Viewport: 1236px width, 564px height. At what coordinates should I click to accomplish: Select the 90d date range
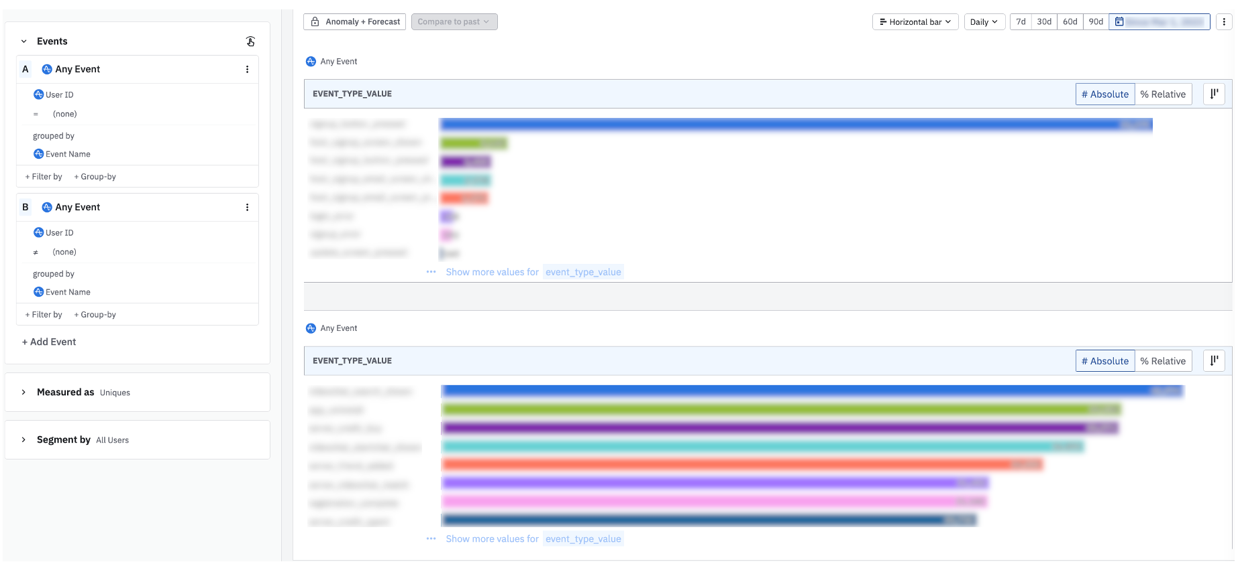[1096, 22]
